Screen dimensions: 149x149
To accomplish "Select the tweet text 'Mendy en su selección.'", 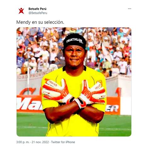I will 40,22.
